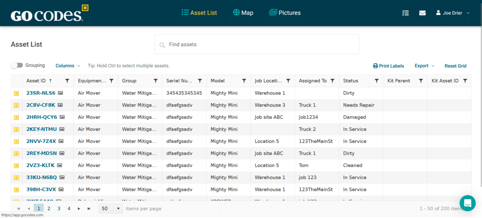This screenshot has height=218, width=482.
Task: Open asset link 2HRH-QCY6
Action: [42, 117]
